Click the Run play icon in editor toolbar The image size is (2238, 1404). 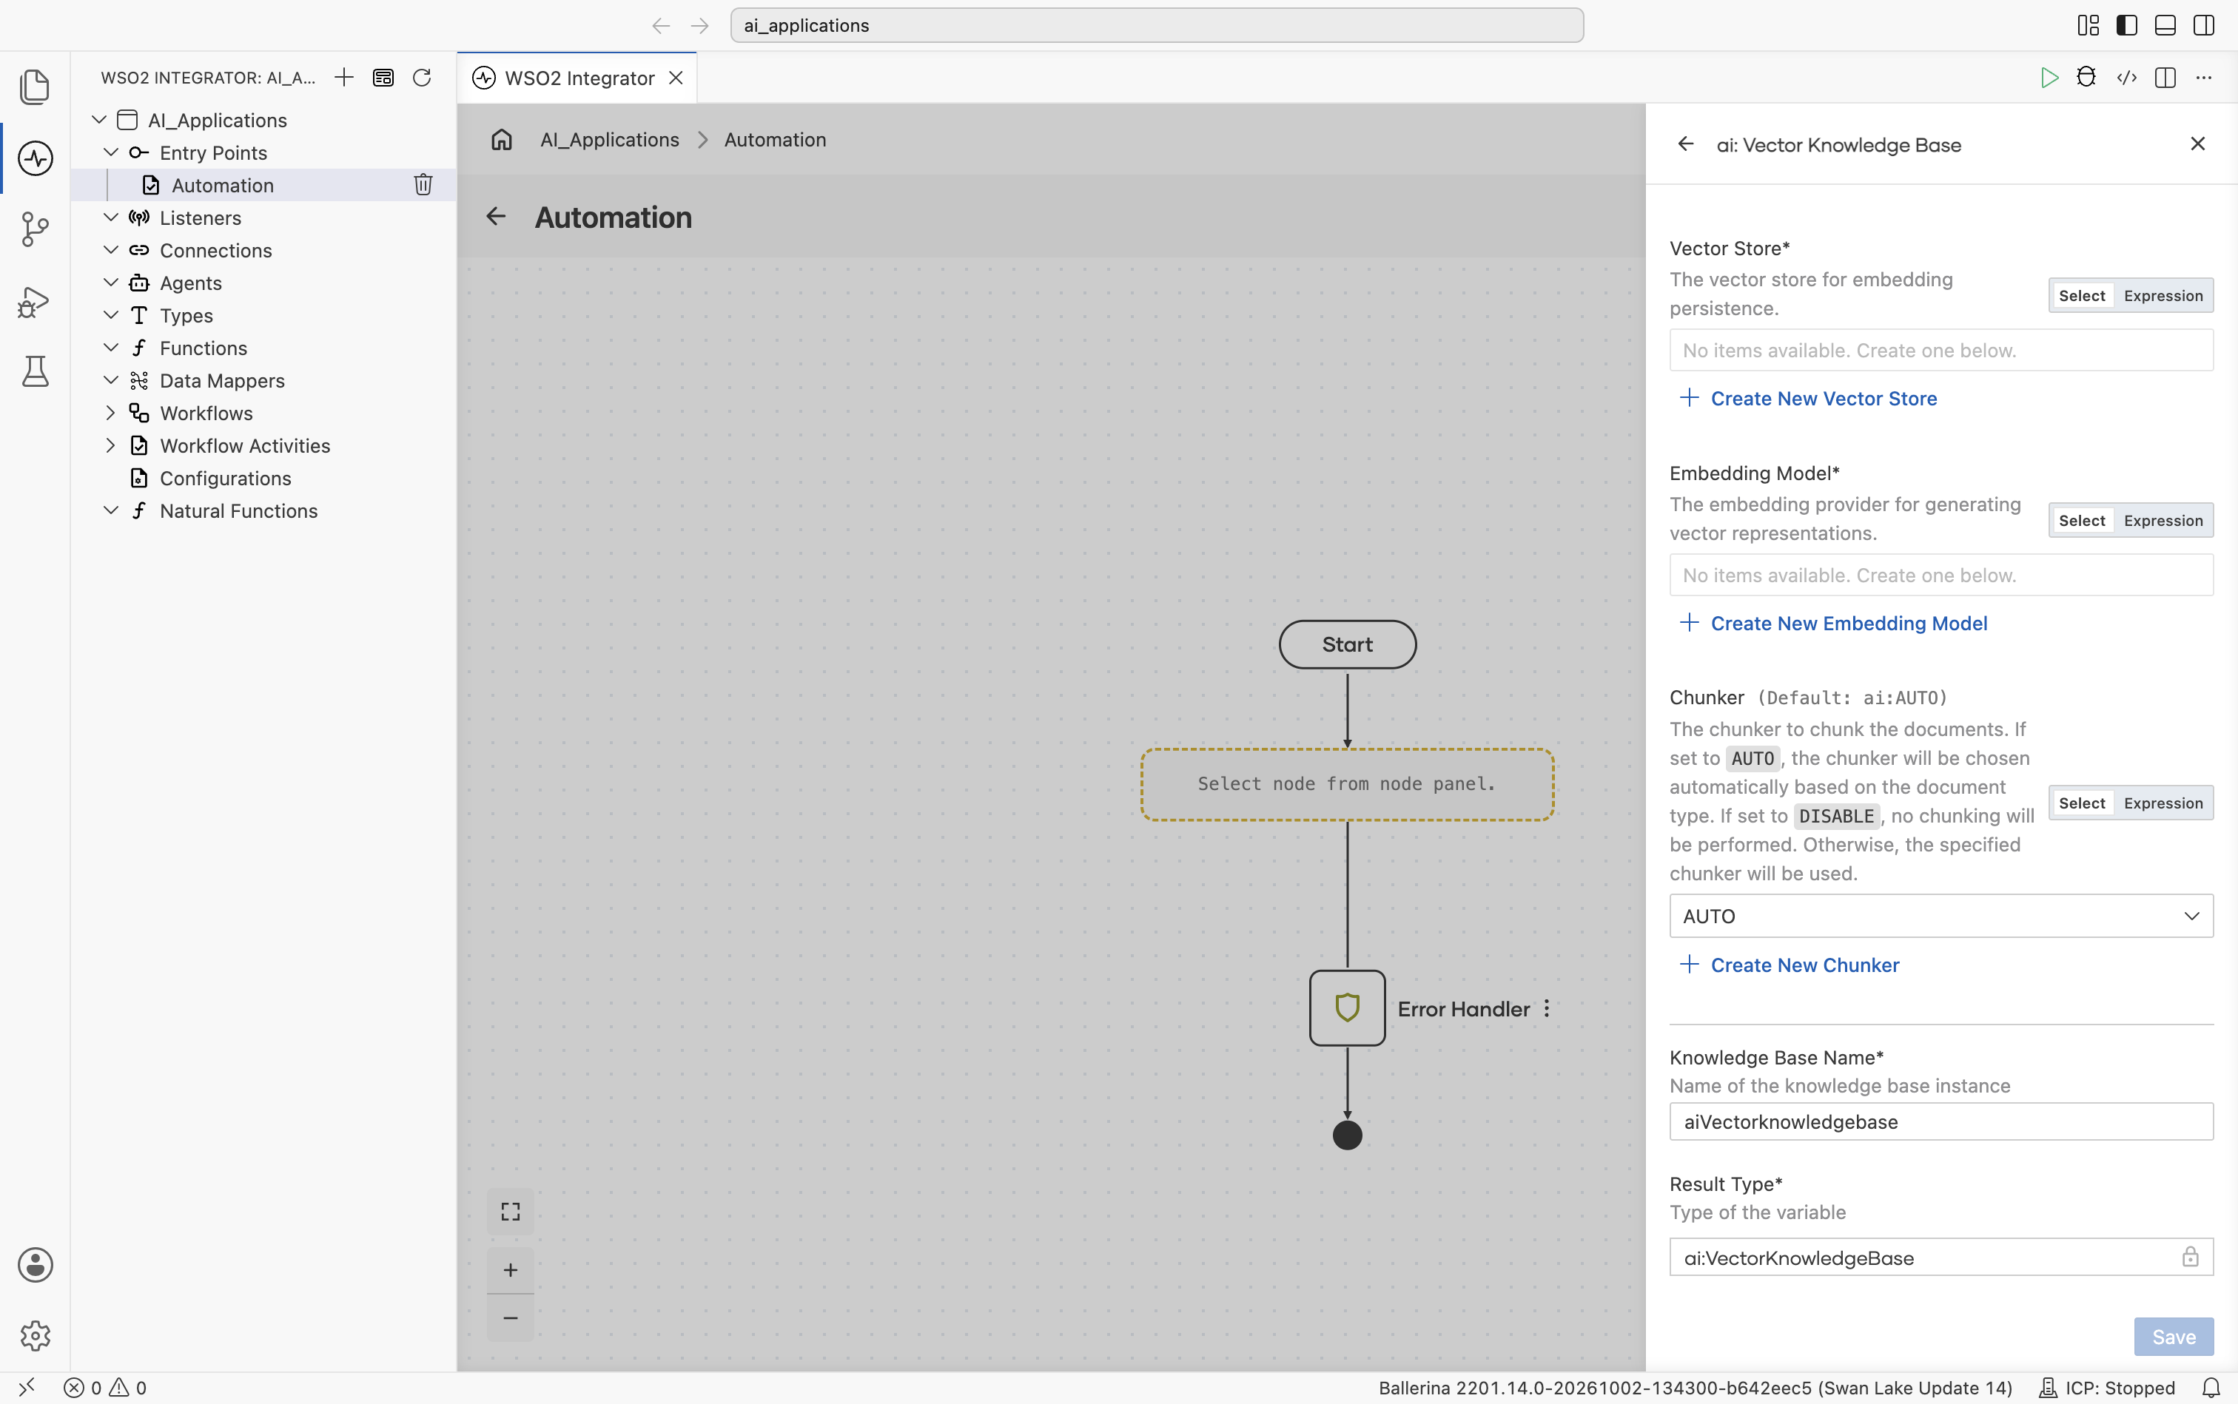point(2049,77)
